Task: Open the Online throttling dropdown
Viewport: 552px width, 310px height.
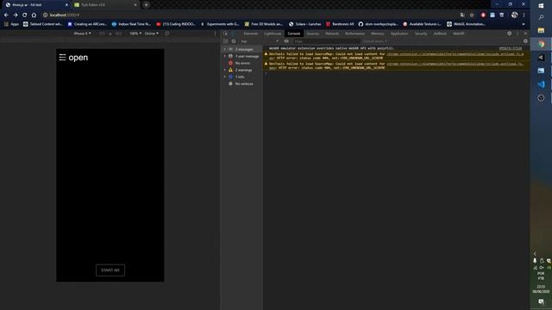Action: click(152, 34)
